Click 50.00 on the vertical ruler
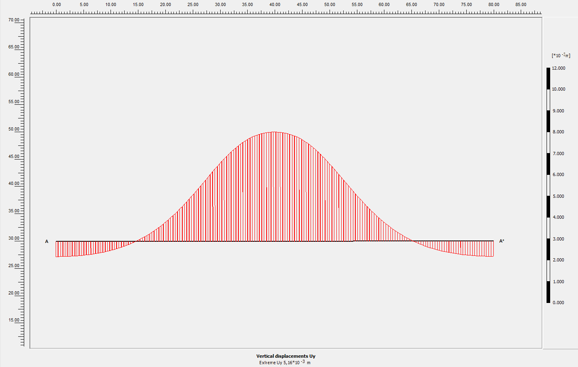The image size is (578, 367). point(14,129)
